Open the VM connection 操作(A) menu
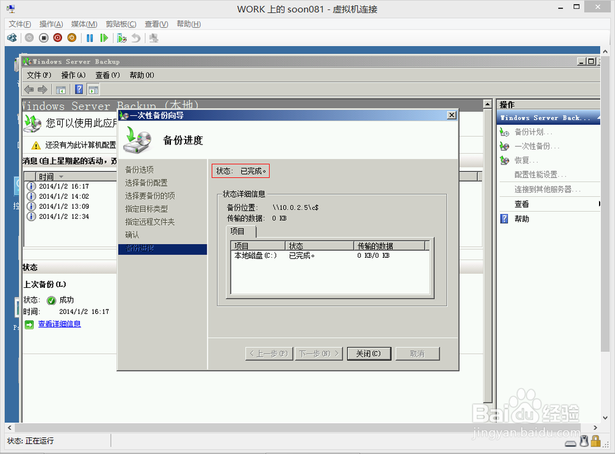 51,25
